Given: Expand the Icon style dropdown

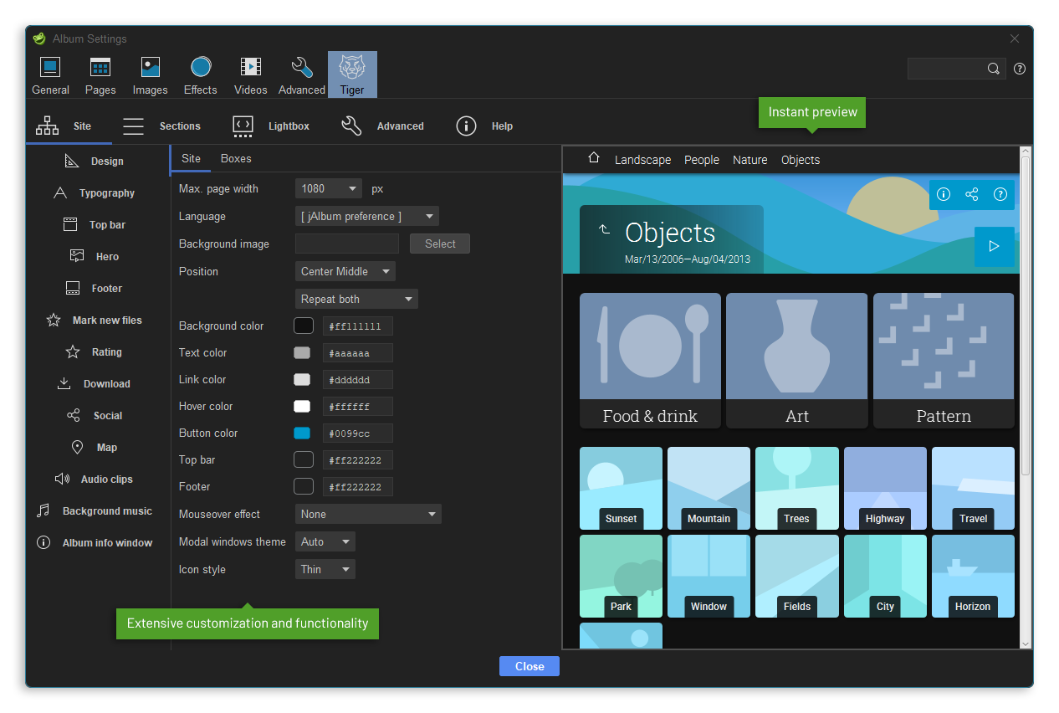Looking at the screenshot, I should click(325, 569).
